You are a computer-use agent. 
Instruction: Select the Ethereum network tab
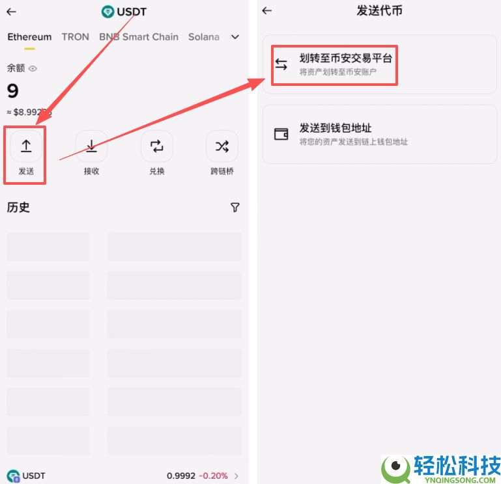(29, 37)
